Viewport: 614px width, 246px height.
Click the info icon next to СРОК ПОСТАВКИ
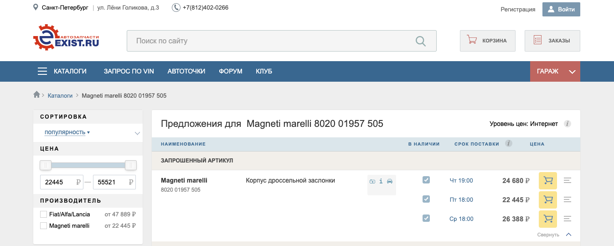click(x=509, y=143)
